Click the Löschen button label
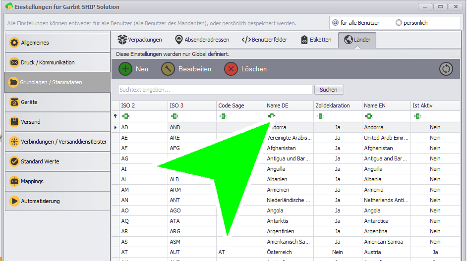Viewport: 467px width, 261px height. (254, 69)
